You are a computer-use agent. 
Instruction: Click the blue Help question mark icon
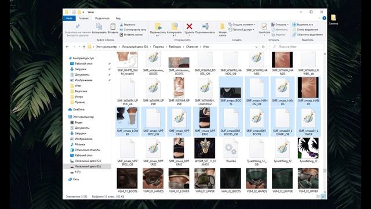click(324, 18)
